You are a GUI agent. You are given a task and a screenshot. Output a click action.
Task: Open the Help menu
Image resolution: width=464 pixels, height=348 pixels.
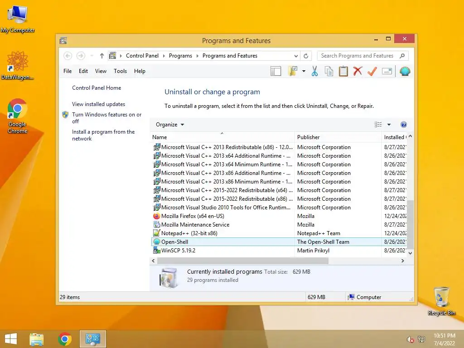pyautogui.click(x=140, y=71)
